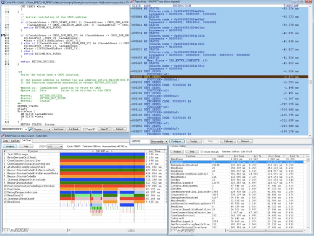
Task: Select the SCSIBusDriverBindingStart row in Function Profiling
Action: tap(237, 174)
